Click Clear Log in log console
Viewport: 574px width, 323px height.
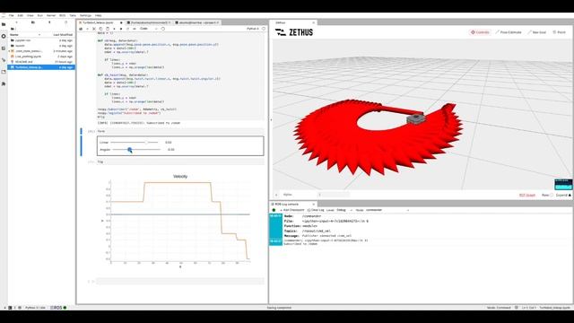[316, 210]
